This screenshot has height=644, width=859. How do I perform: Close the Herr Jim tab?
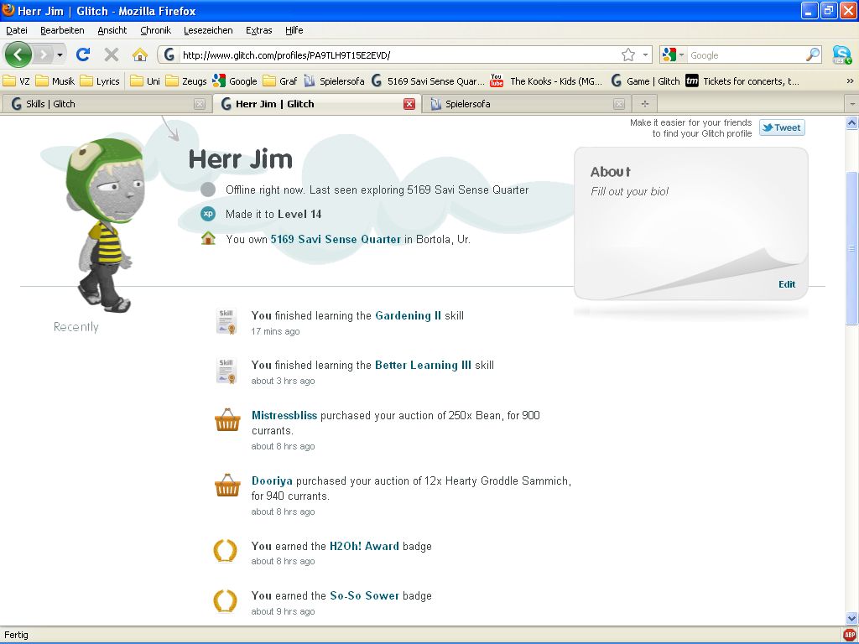point(409,104)
